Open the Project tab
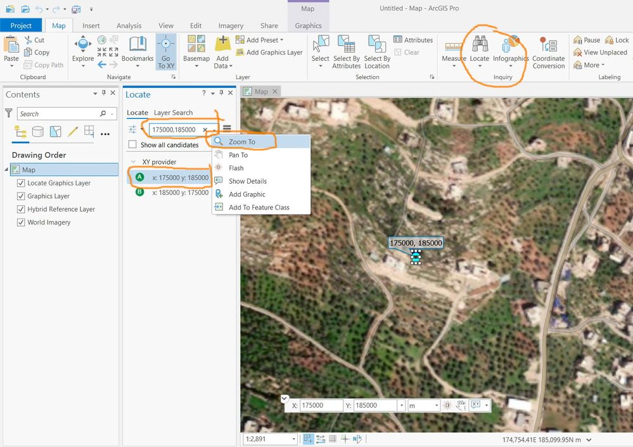Viewport: 633px width, 447px height. [21, 25]
